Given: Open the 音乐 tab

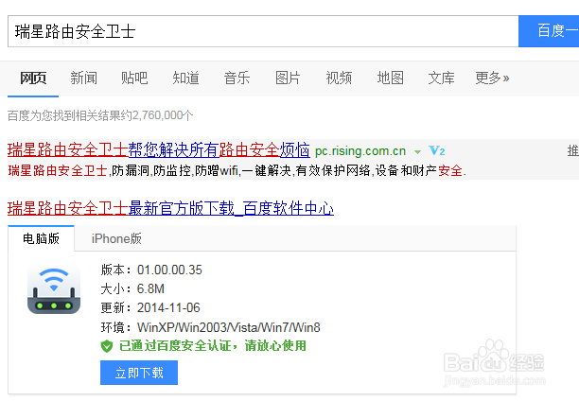Looking at the screenshot, I should [x=237, y=78].
